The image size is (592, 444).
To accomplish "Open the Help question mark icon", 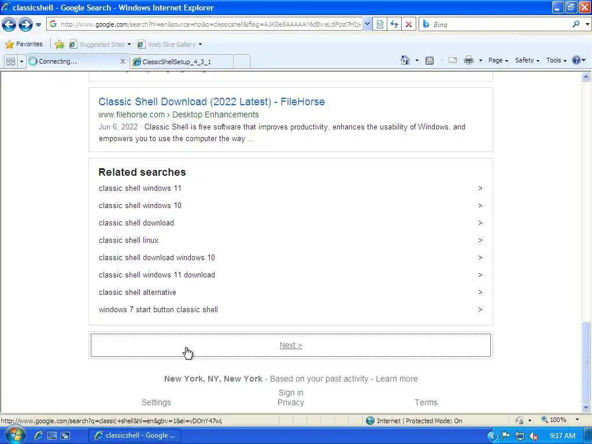I will (x=578, y=60).
